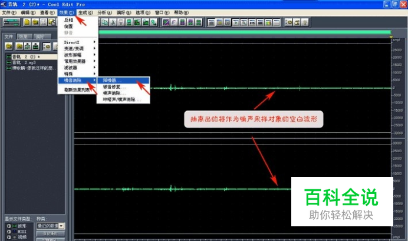Expand the 特殊 submenu
The height and width of the screenshot is (241, 408).
(78, 74)
